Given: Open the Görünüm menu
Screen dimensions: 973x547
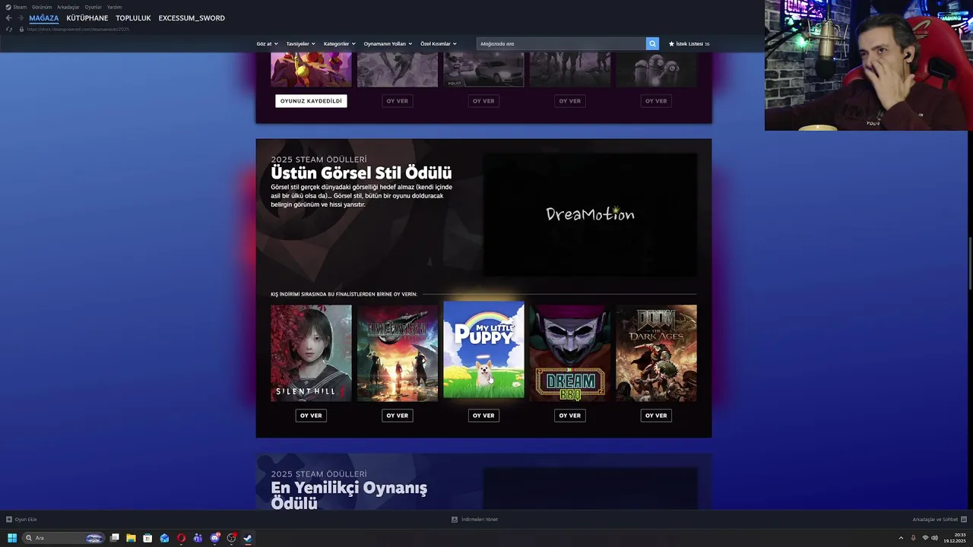Looking at the screenshot, I should tap(42, 7).
